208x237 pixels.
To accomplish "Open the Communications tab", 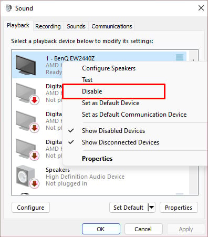I will tap(112, 26).
